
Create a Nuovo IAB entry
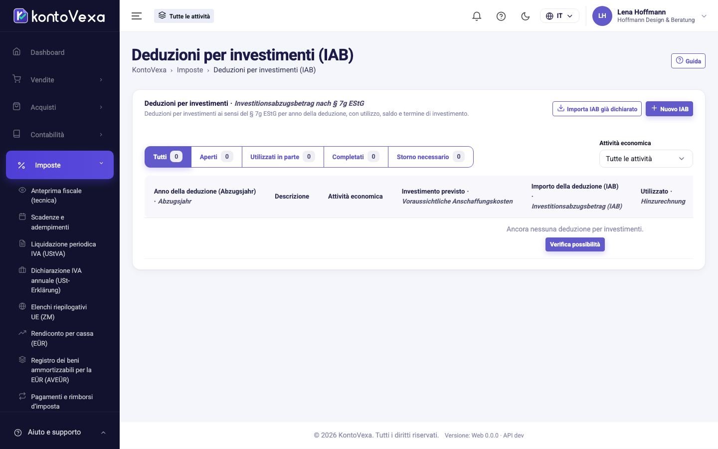click(x=669, y=109)
